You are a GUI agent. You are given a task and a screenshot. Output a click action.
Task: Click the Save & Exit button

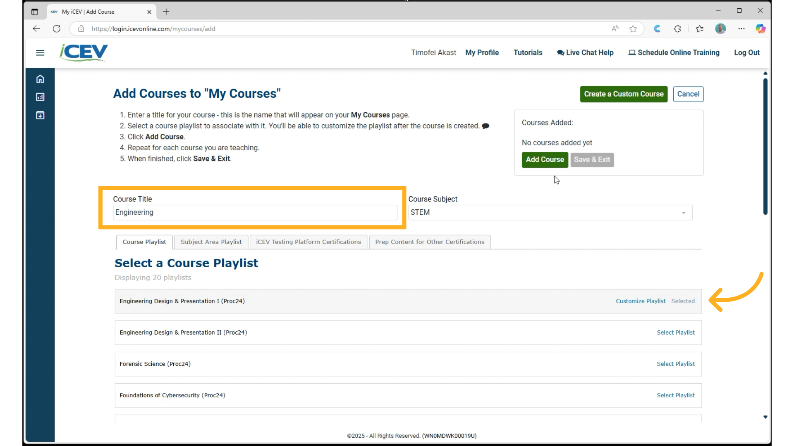click(x=592, y=159)
